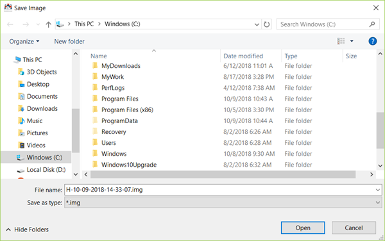Select the Windows10Upgrade folder name
Screen dimensions: 385x241
pyautogui.click(x=129, y=165)
